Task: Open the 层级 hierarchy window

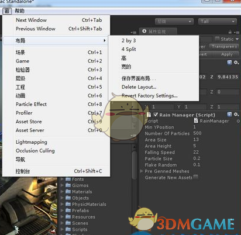Action: click(x=57, y=78)
